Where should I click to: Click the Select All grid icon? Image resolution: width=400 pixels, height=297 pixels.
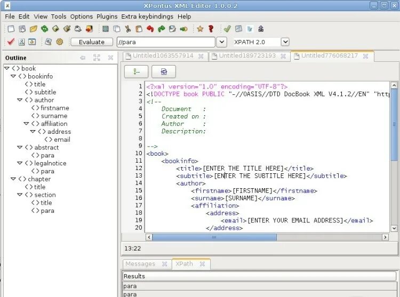point(106,29)
